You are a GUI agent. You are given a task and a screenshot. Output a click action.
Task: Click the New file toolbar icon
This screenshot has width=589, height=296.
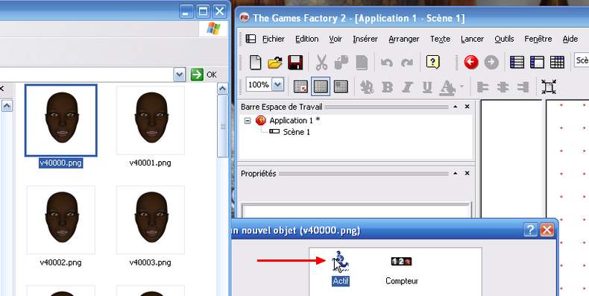pos(256,62)
